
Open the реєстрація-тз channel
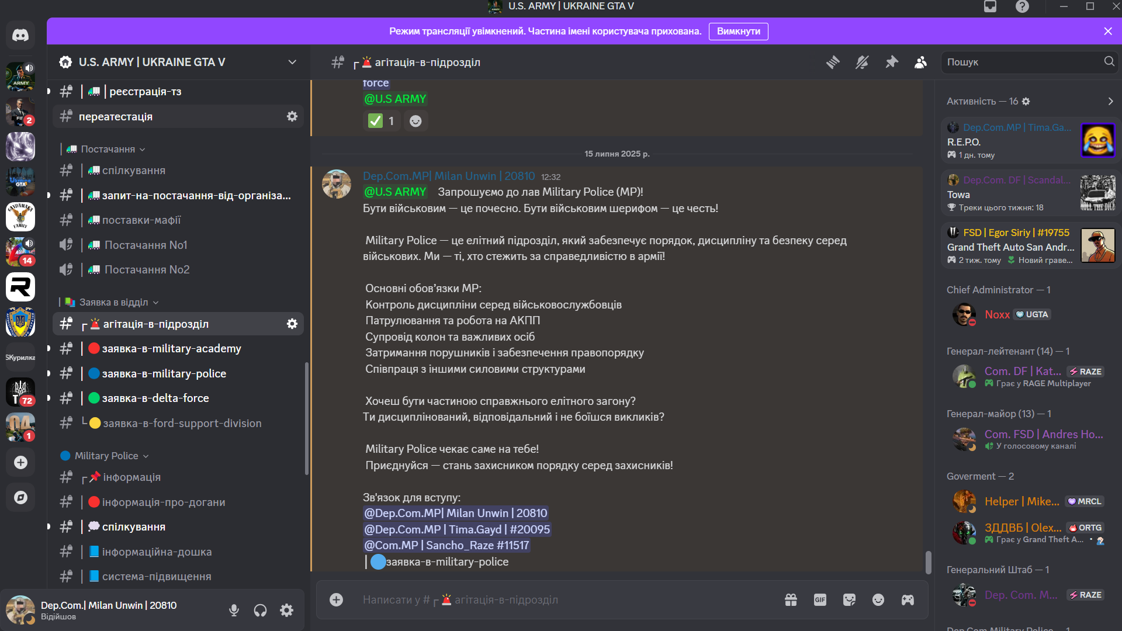178,92
